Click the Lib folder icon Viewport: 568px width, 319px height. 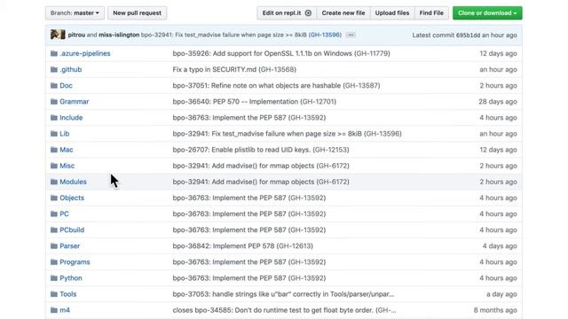(x=54, y=134)
